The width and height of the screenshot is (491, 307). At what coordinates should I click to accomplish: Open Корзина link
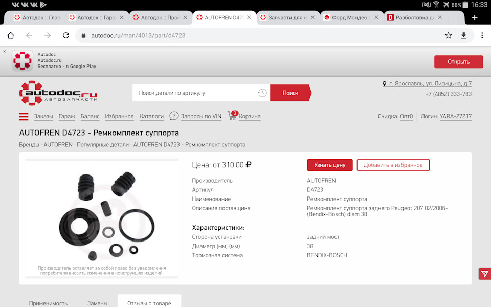[x=250, y=116]
